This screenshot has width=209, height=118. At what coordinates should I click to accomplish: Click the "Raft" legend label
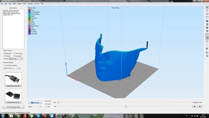click(32, 28)
